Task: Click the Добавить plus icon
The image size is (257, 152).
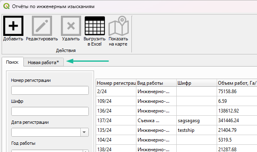Action: click(x=13, y=26)
